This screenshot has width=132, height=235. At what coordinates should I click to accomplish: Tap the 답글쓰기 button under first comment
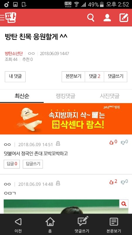[x=33, y=164]
